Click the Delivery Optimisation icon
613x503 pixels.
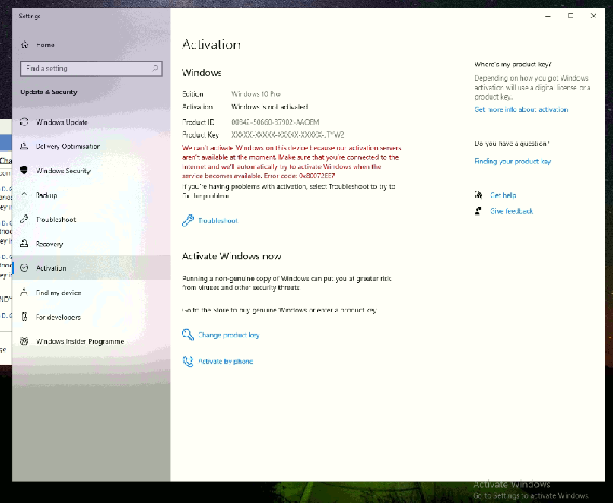(x=24, y=146)
